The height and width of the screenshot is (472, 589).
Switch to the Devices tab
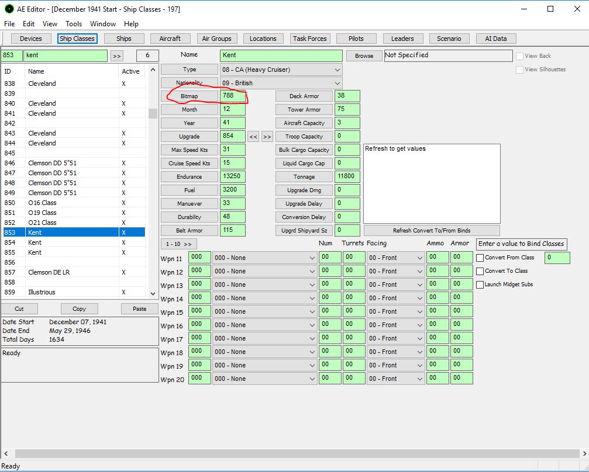click(x=31, y=39)
